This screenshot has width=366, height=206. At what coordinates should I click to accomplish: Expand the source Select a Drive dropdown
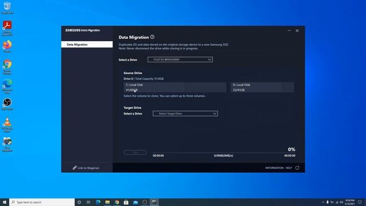tap(180, 60)
